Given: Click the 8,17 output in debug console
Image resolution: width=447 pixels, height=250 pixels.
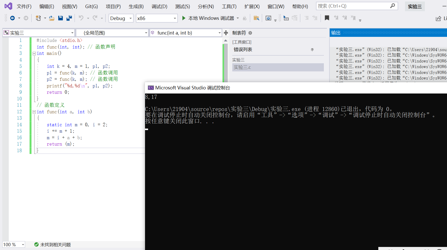Looking at the screenshot, I should [x=151, y=97].
